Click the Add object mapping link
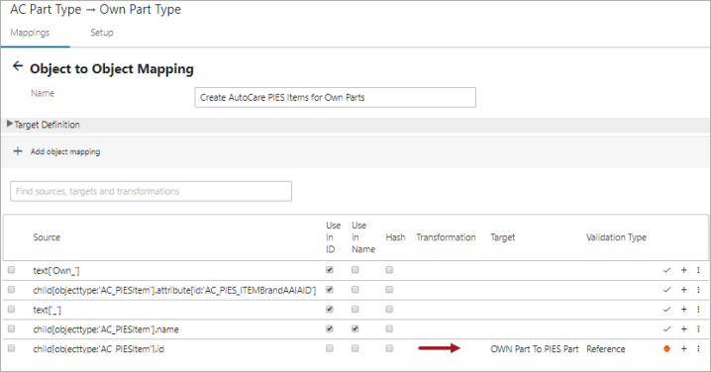The width and height of the screenshot is (711, 372). (x=65, y=151)
